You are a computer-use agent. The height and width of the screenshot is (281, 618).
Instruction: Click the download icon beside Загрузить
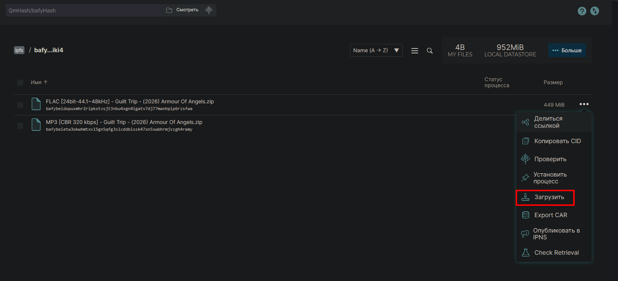point(525,197)
